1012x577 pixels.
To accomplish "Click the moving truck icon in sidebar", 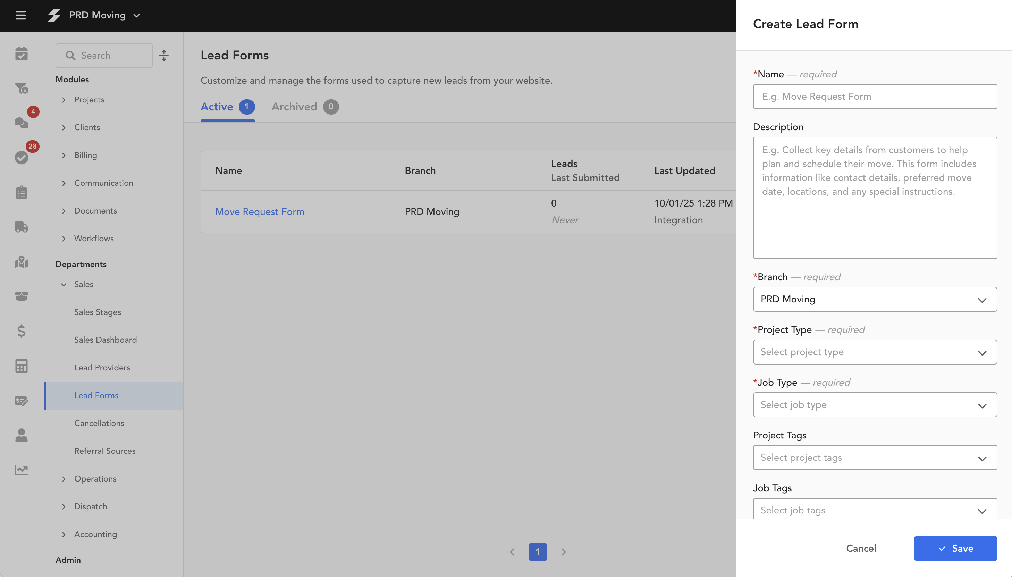I will tap(22, 227).
